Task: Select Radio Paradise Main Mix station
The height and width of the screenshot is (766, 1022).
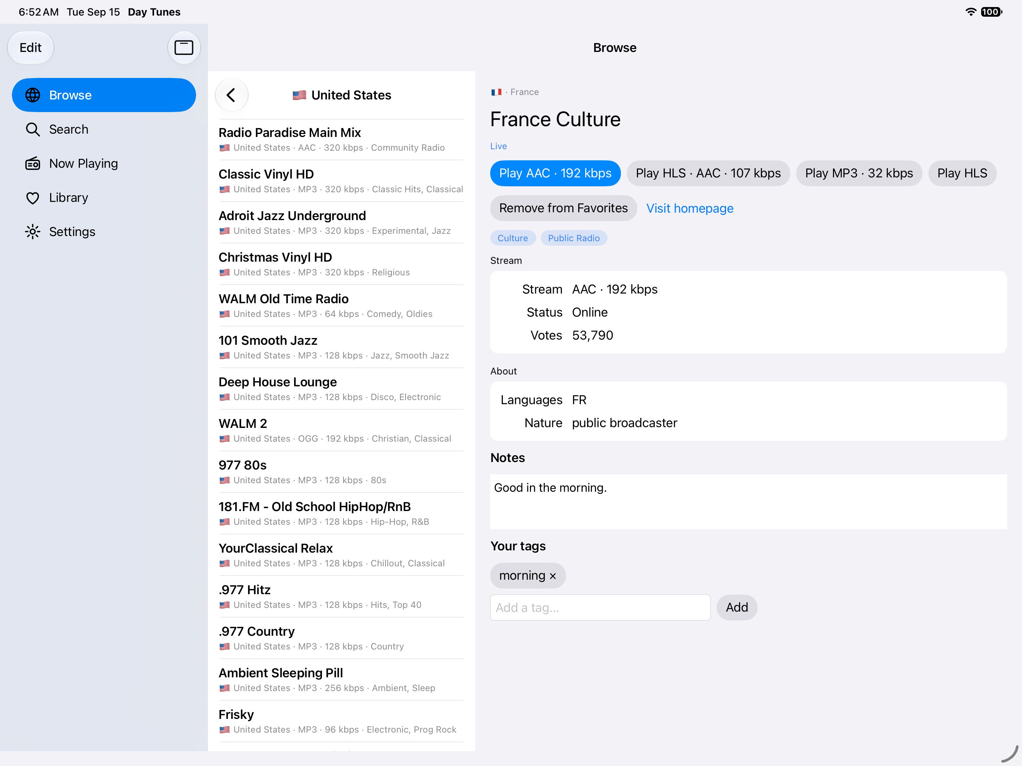Action: point(341,140)
